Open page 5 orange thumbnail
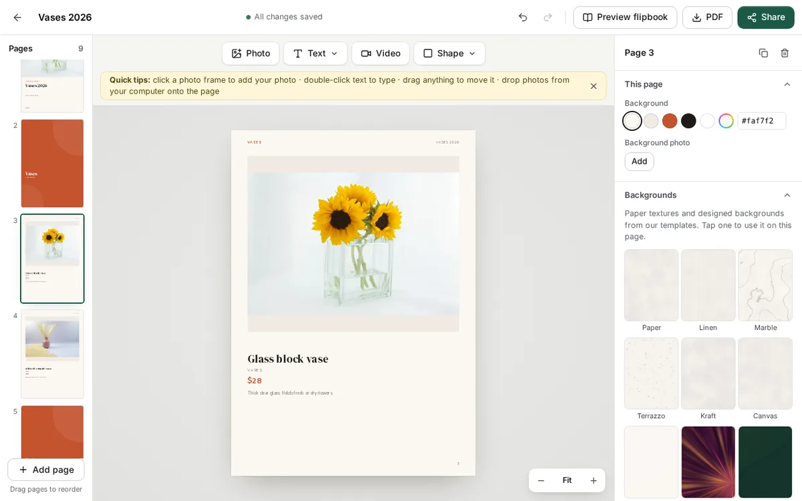The height and width of the screenshot is (501, 802). pyautogui.click(x=52, y=432)
